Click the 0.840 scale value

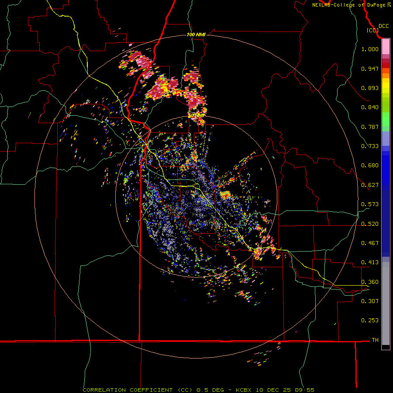click(370, 107)
